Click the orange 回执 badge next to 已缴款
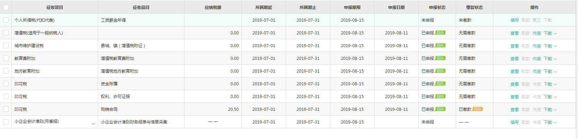The width and height of the screenshot is (578, 139). click(477, 109)
